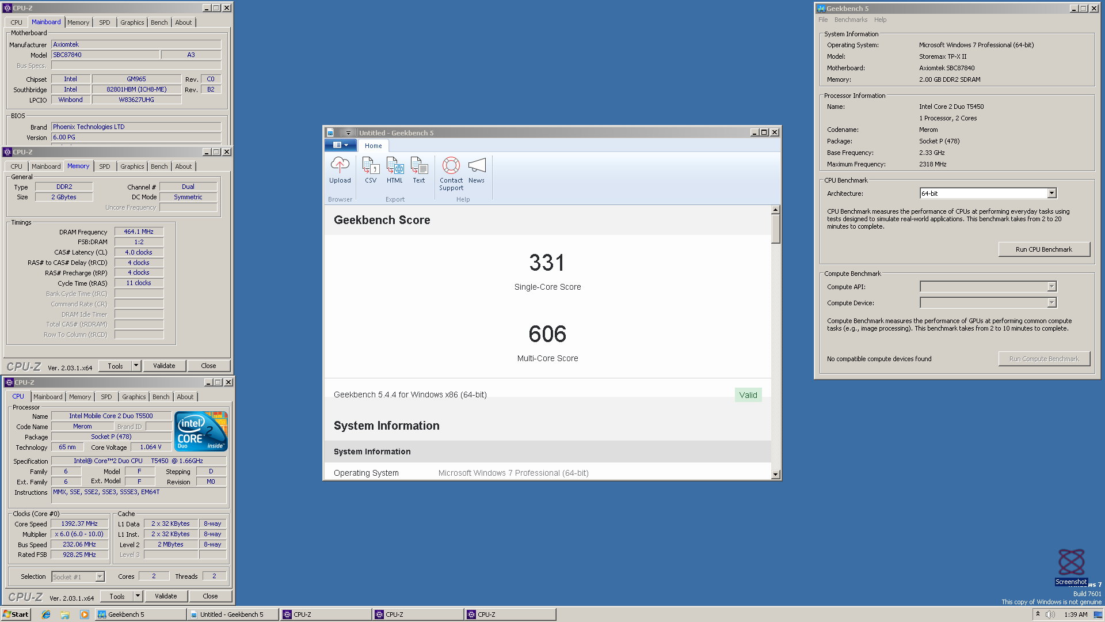Click the Manufacturer field Axiomtek

point(136,44)
